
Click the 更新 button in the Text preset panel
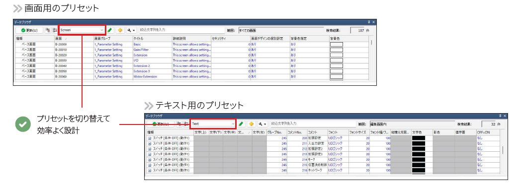[161, 124]
